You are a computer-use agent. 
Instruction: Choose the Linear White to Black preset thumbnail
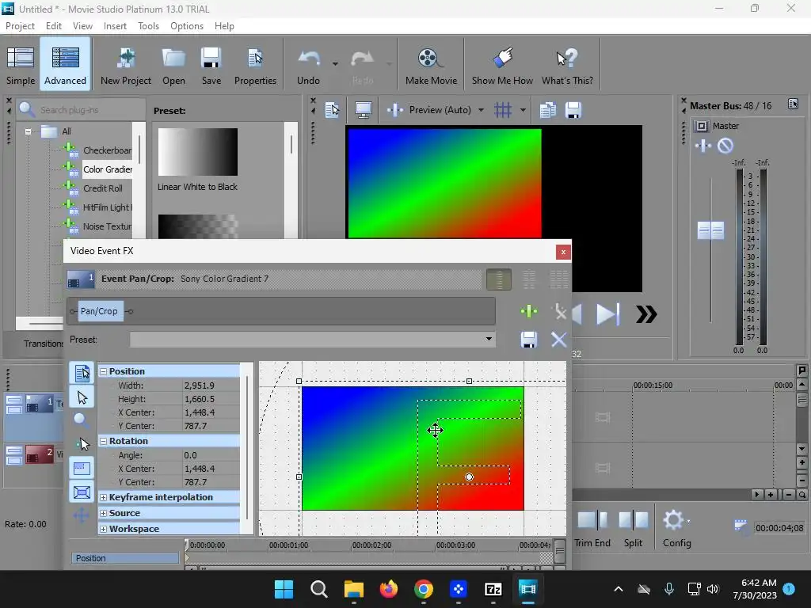tap(197, 152)
